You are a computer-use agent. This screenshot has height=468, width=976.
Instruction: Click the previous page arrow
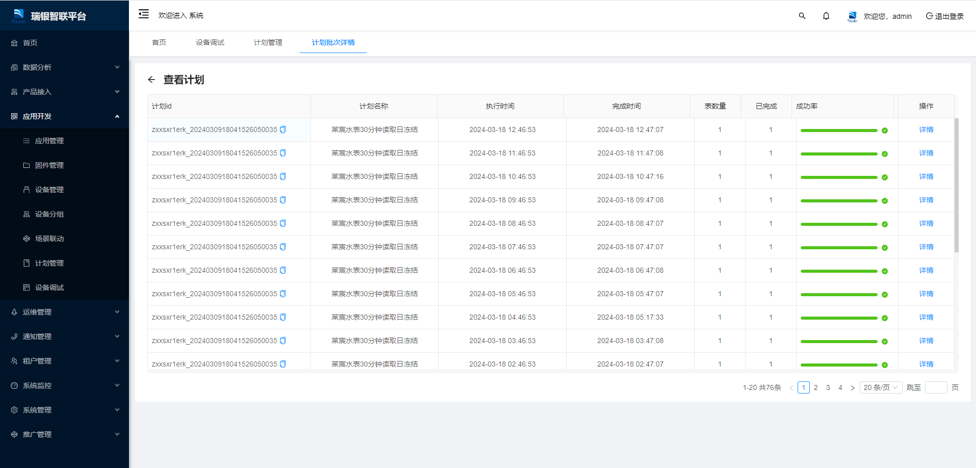792,387
